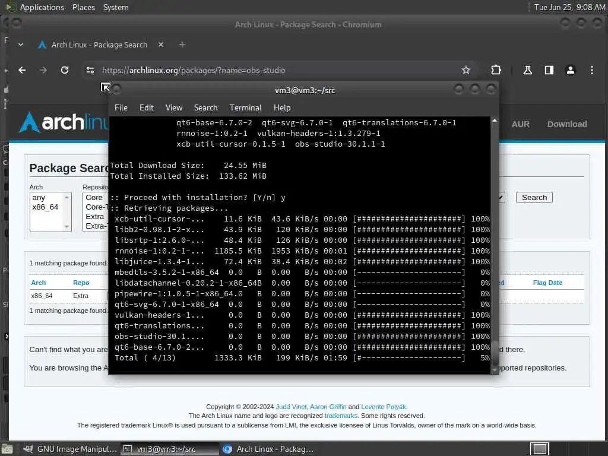Click 'Proceed with installation?' line in terminal

(x=198, y=197)
